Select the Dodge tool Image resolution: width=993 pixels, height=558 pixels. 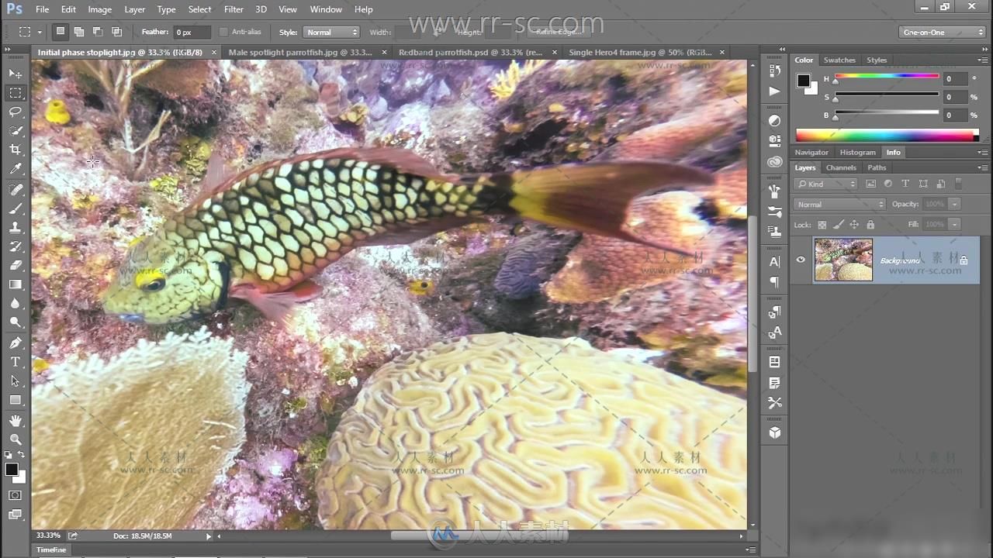tap(16, 322)
